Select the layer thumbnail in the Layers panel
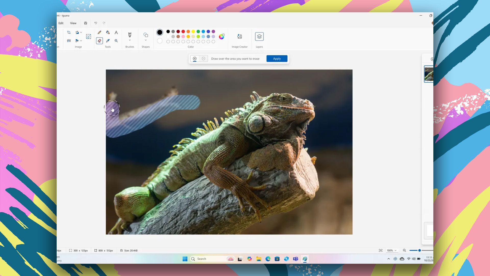Screen dimensions: 490x276 click(x=428, y=74)
